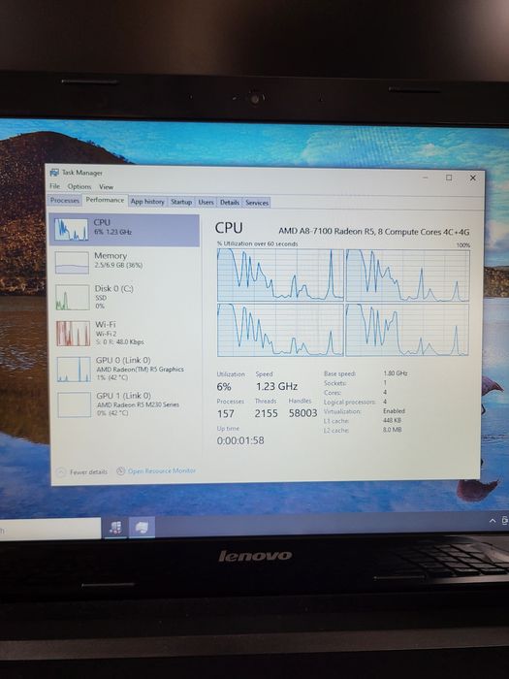Open the File menu

tap(55, 186)
